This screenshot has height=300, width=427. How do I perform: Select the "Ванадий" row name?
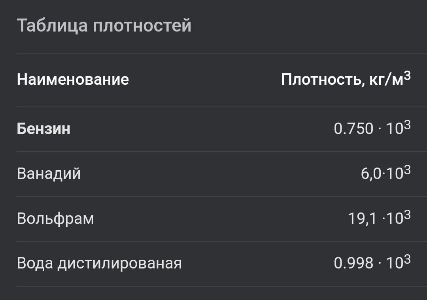coord(49,174)
